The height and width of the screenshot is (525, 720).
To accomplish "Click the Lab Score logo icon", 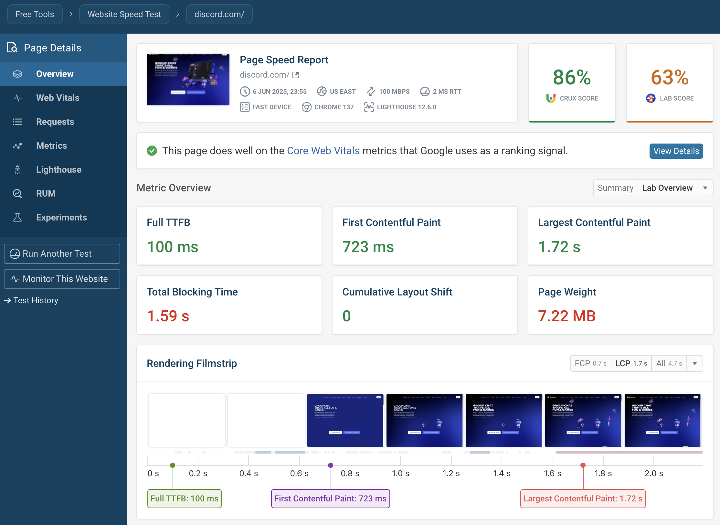I will tap(651, 98).
